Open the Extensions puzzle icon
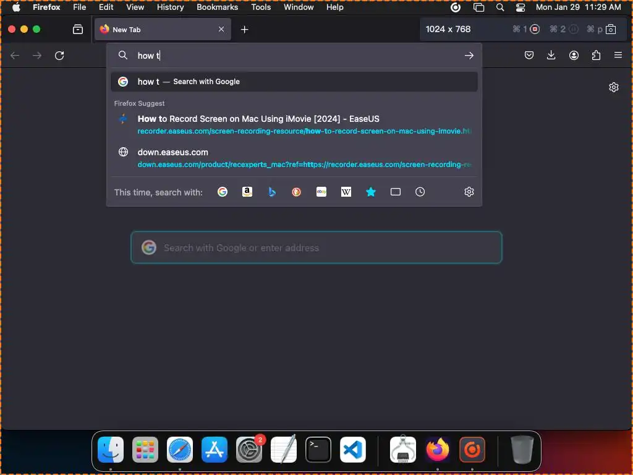Screen dimensions: 633x475 point(596,55)
